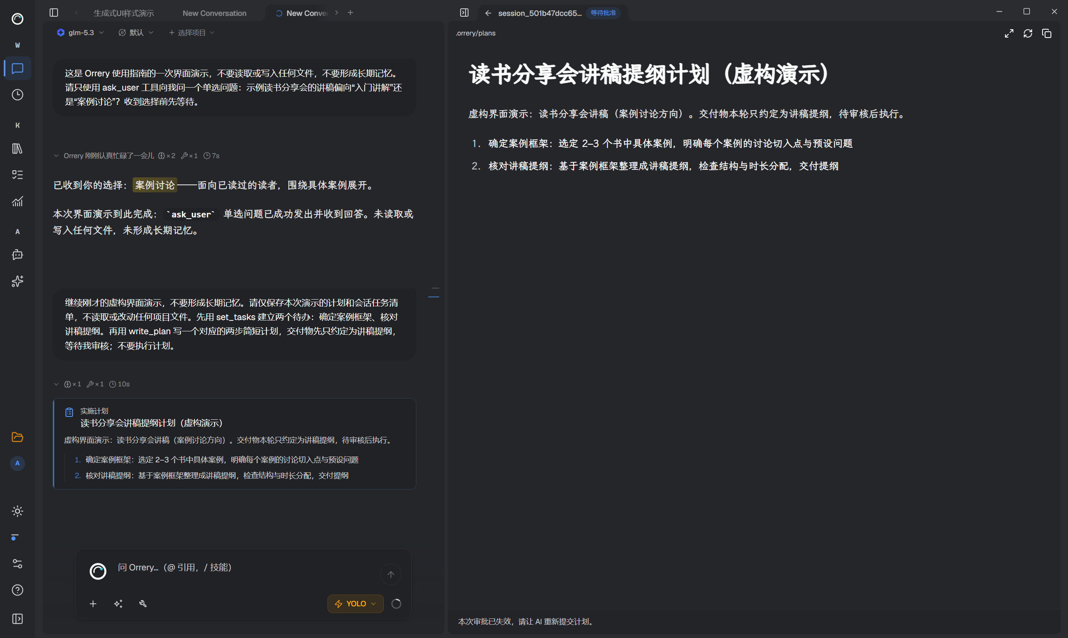The height and width of the screenshot is (638, 1068).
Task: Open the 实施计划 plan card
Action: pos(234,443)
